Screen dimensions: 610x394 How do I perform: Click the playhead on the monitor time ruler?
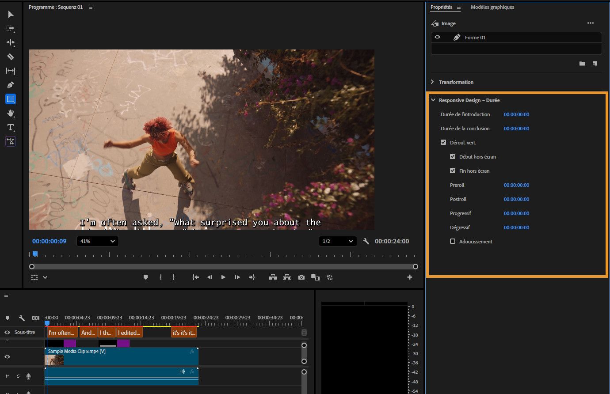[35, 254]
